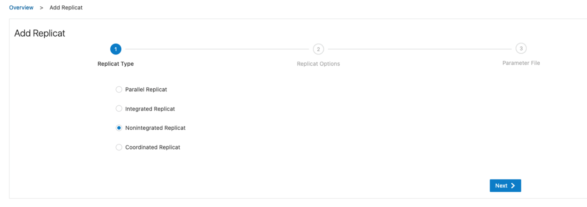The image size is (587, 207).
Task: Click the Overview breadcrumb link
Action: pyautogui.click(x=21, y=8)
